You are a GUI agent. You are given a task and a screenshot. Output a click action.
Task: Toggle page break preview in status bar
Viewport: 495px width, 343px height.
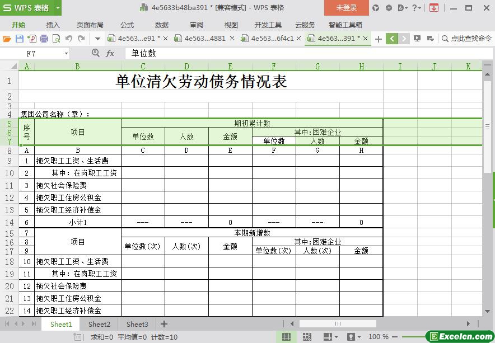pos(307,337)
